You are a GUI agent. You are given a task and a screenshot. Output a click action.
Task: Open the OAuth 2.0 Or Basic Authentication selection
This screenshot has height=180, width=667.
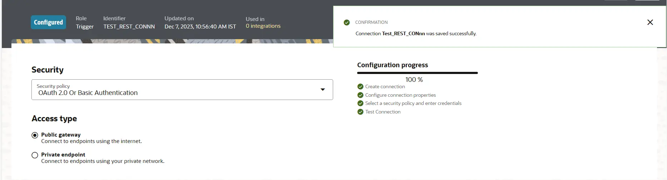pos(88,93)
